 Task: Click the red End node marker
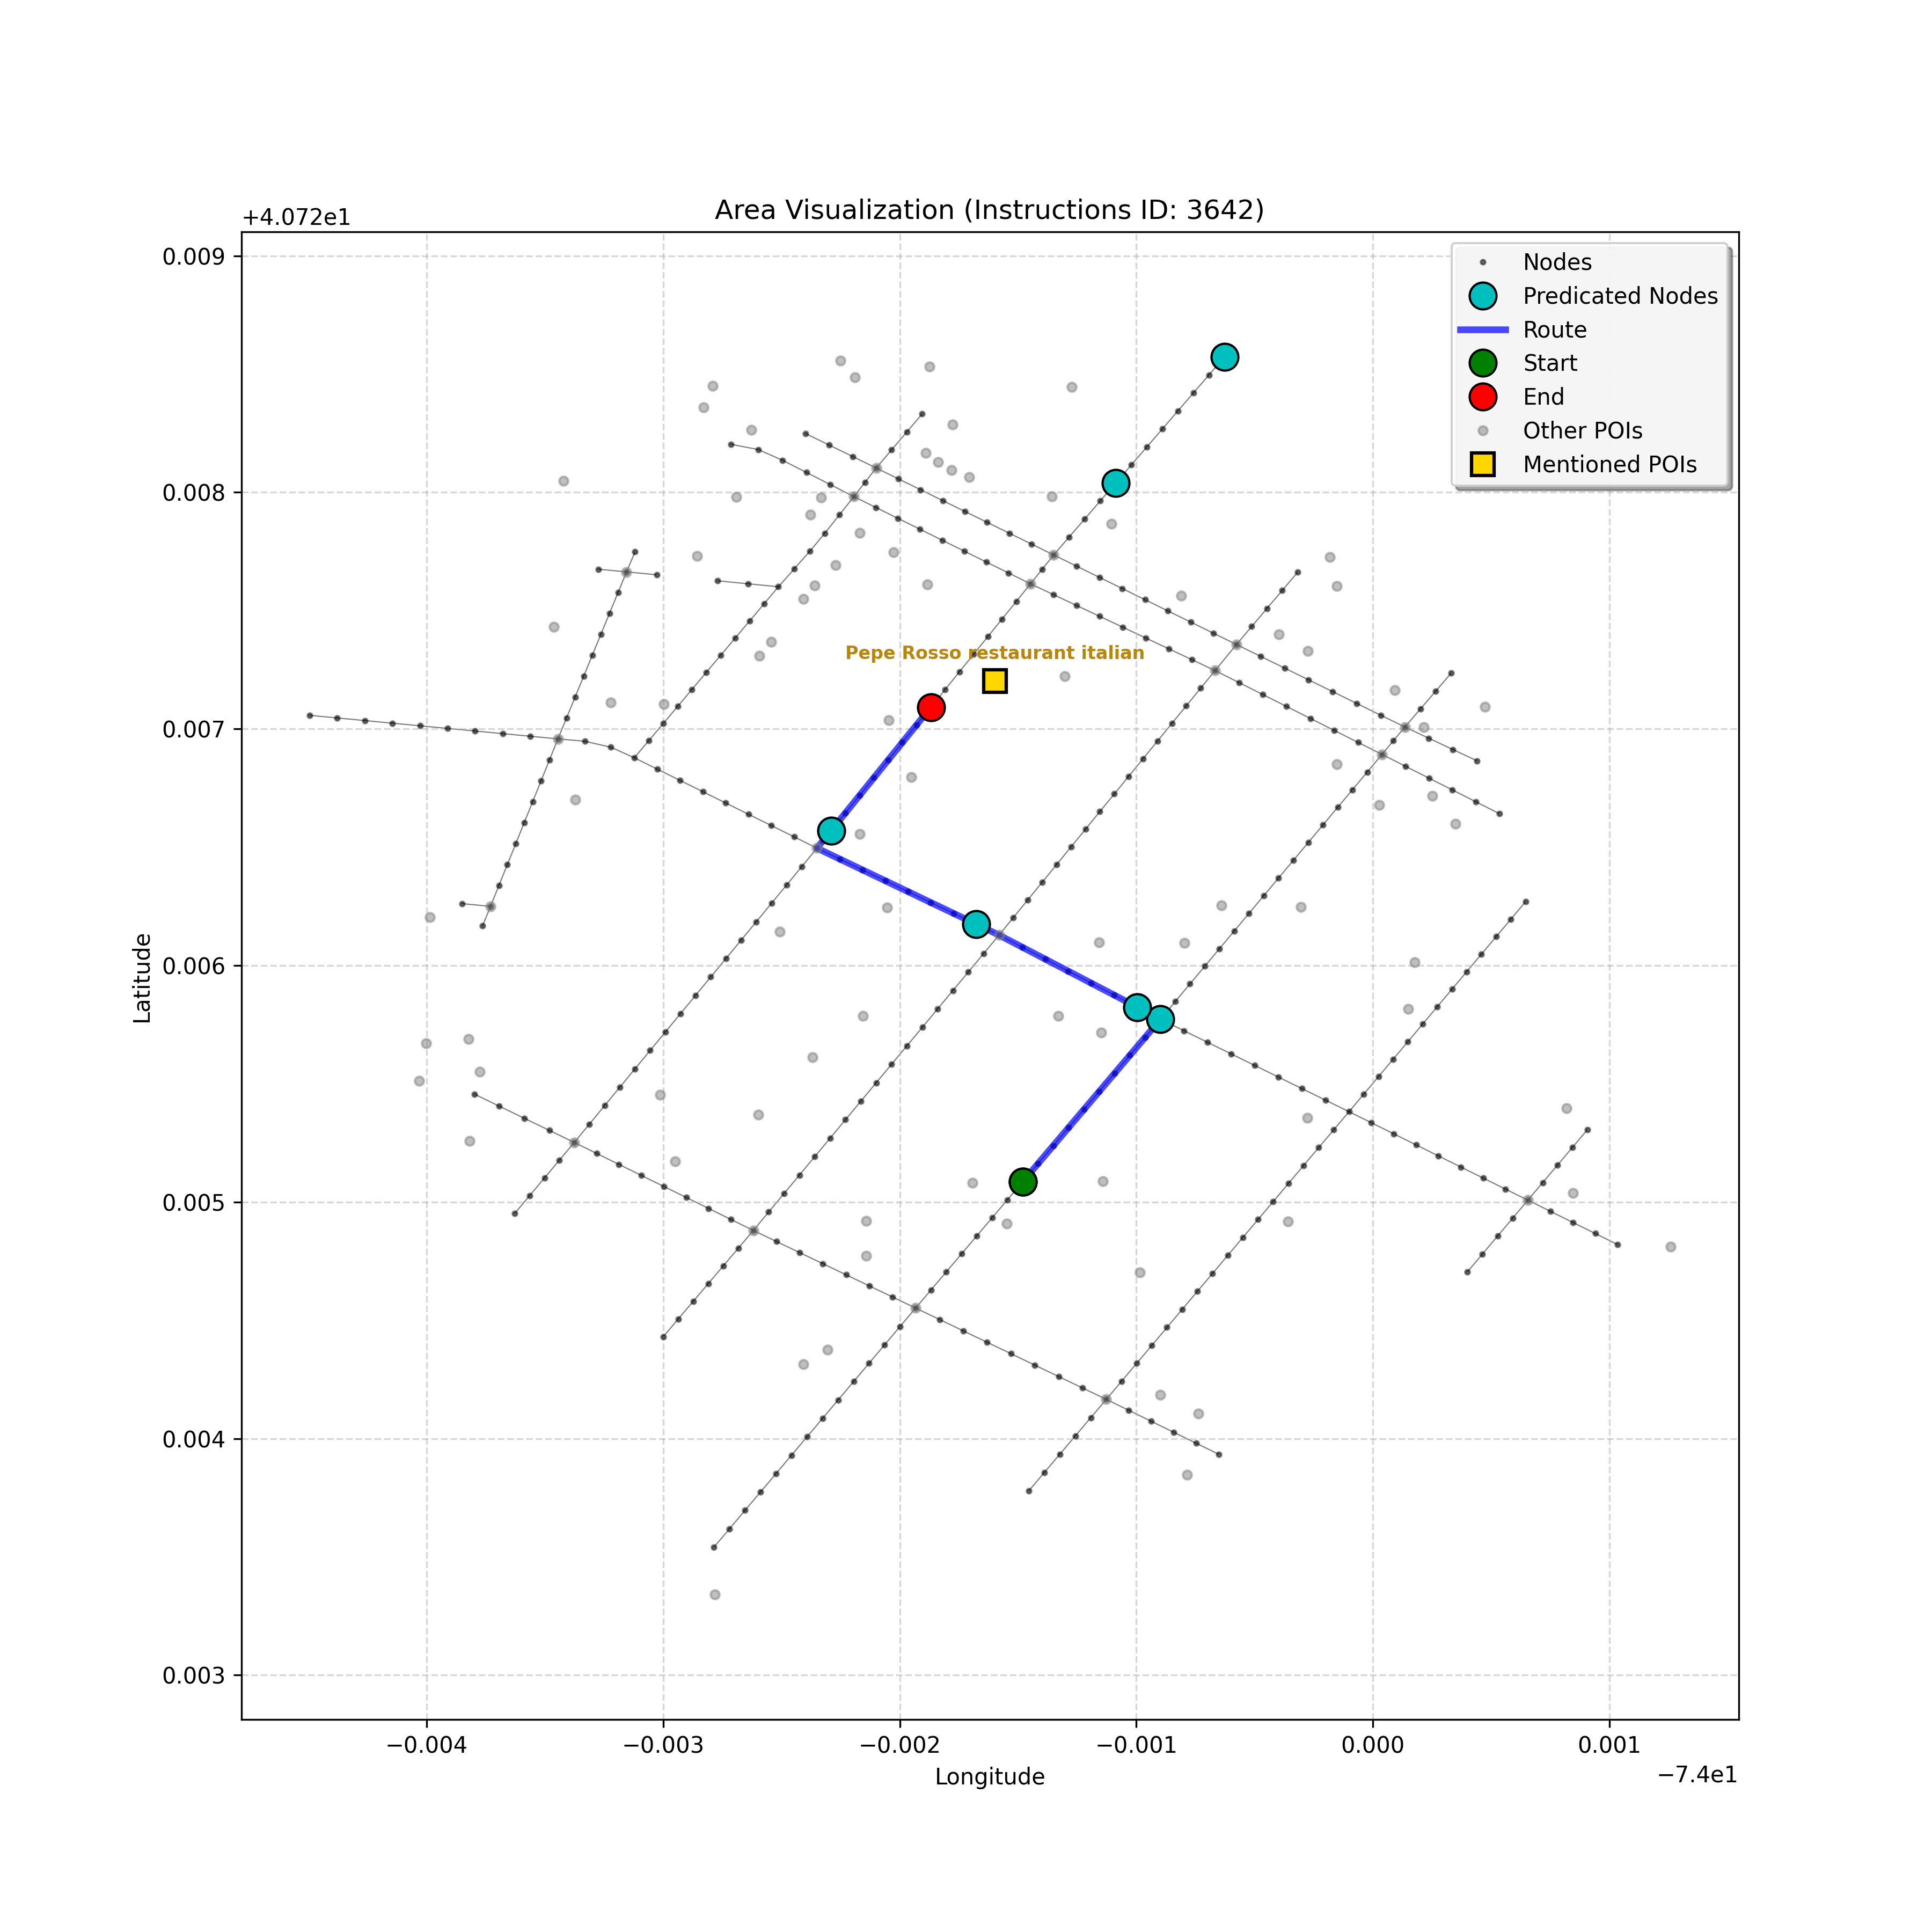931,708
